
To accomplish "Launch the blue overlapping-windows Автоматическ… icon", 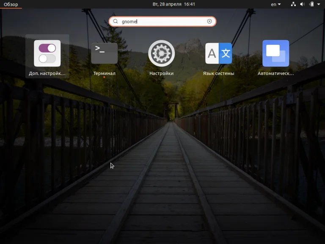I will pyautogui.click(x=275, y=53).
